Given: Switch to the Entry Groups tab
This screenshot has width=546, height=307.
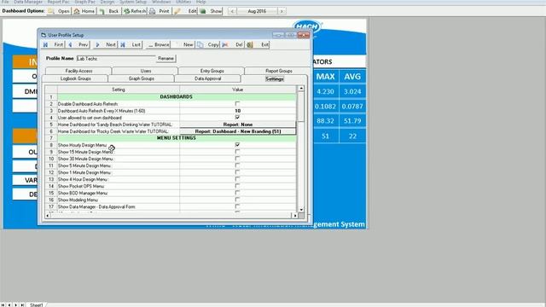Looking at the screenshot, I should (212, 71).
